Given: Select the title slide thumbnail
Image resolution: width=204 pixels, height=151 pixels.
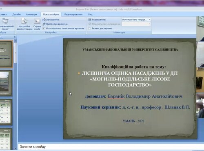Looking at the screenshot, I should (x=6, y=54).
